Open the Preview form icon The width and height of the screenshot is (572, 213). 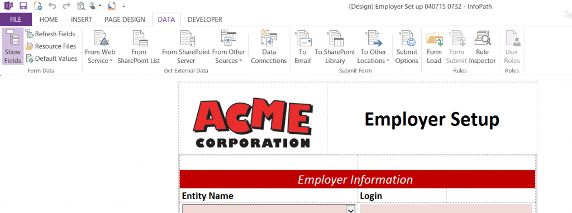coord(81,6)
